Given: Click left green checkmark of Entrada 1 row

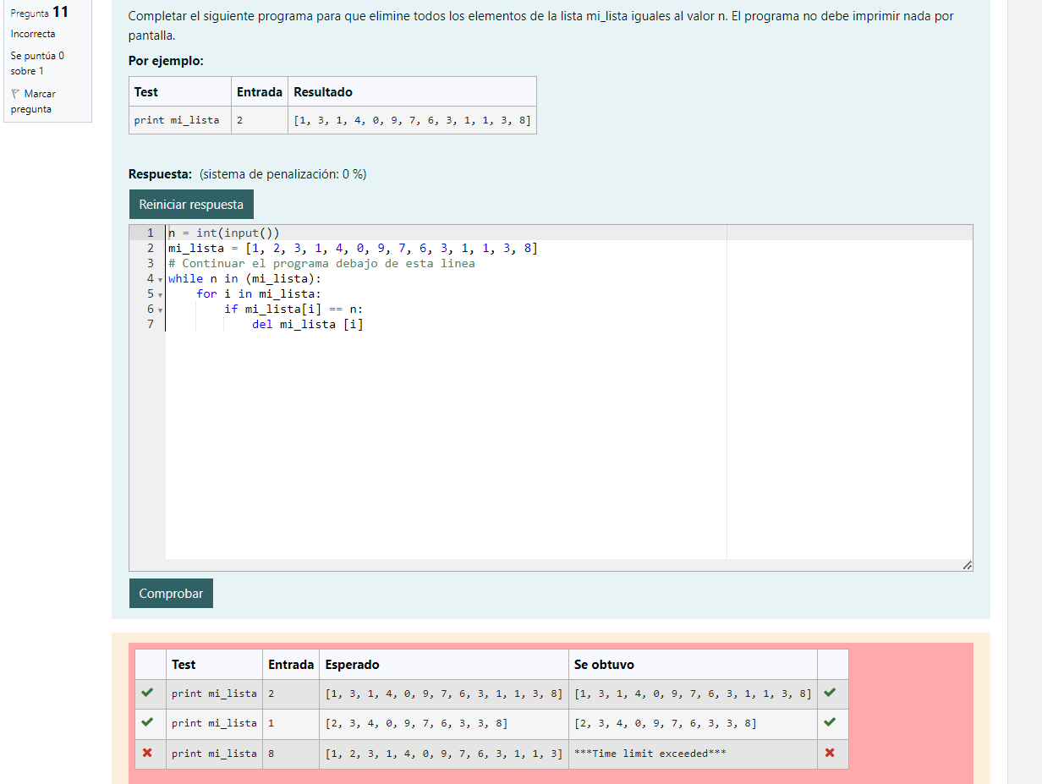Looking at the screenshot, I should coord(148,722).
